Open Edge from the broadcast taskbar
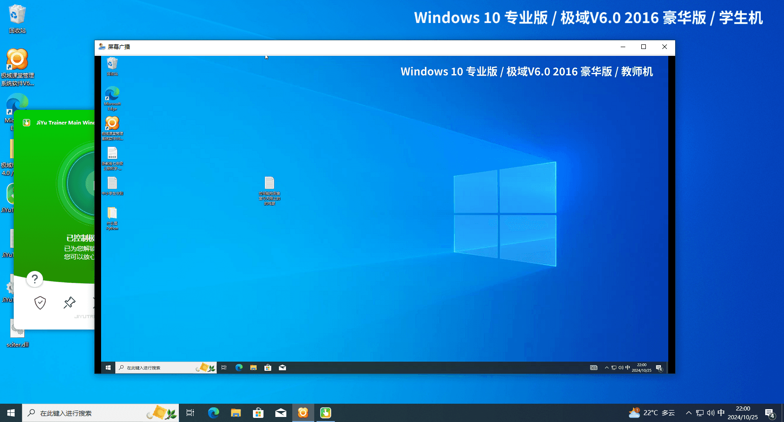 [239, 368]
